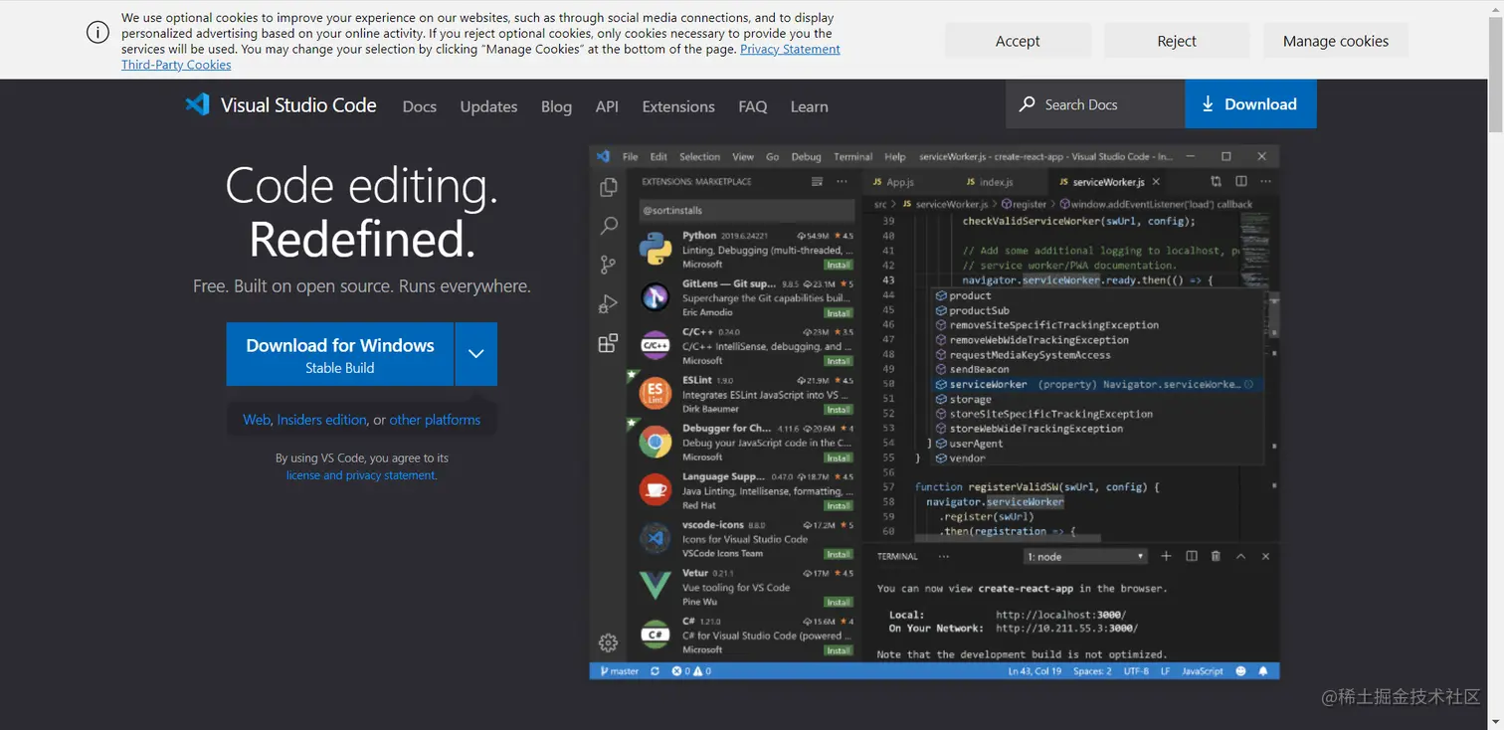This screenshot has width=1504, height=730.
Task: Click the sync icon next to master branch
Action: (x=655, y=671)
